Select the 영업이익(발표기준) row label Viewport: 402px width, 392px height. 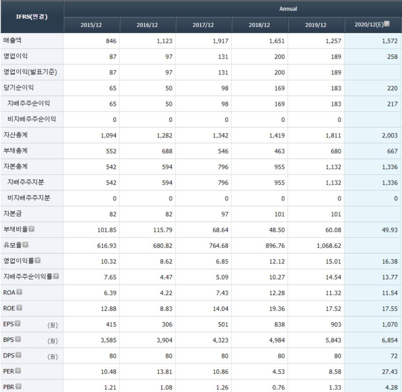[30, 72]
